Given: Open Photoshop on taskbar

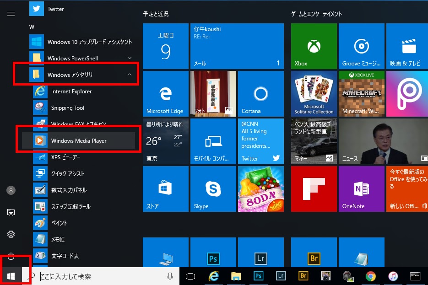Looking at the screenshot, I should coord(258,276).
